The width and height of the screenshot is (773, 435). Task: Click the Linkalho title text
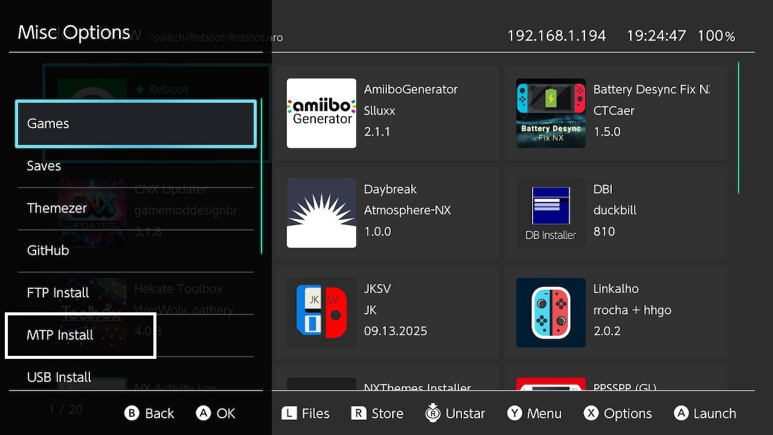coord(616,289)
